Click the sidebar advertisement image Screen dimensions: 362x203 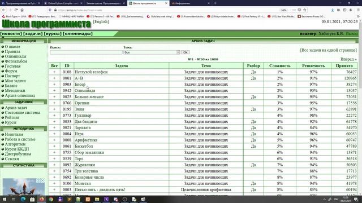point(24,187)
